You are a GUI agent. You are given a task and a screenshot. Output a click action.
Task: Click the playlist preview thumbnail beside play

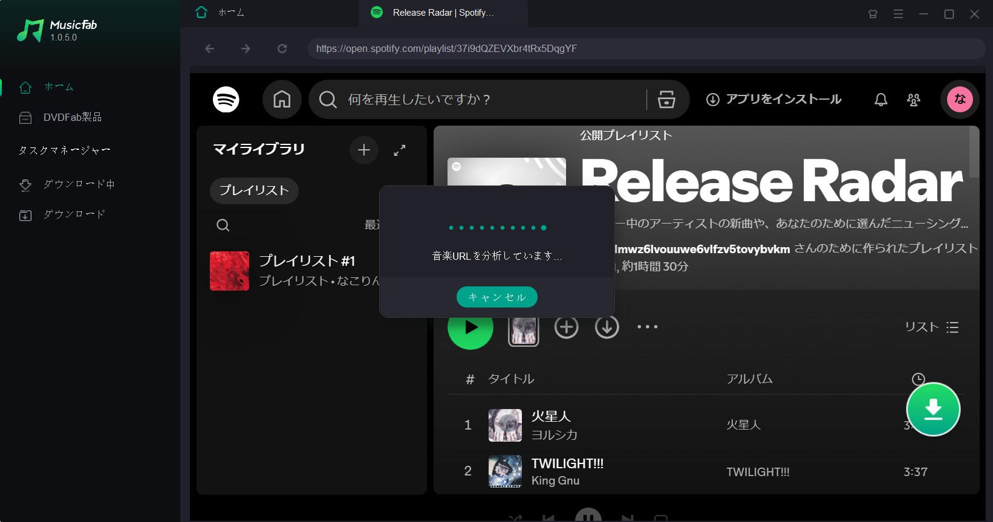(x=524, y=330)
